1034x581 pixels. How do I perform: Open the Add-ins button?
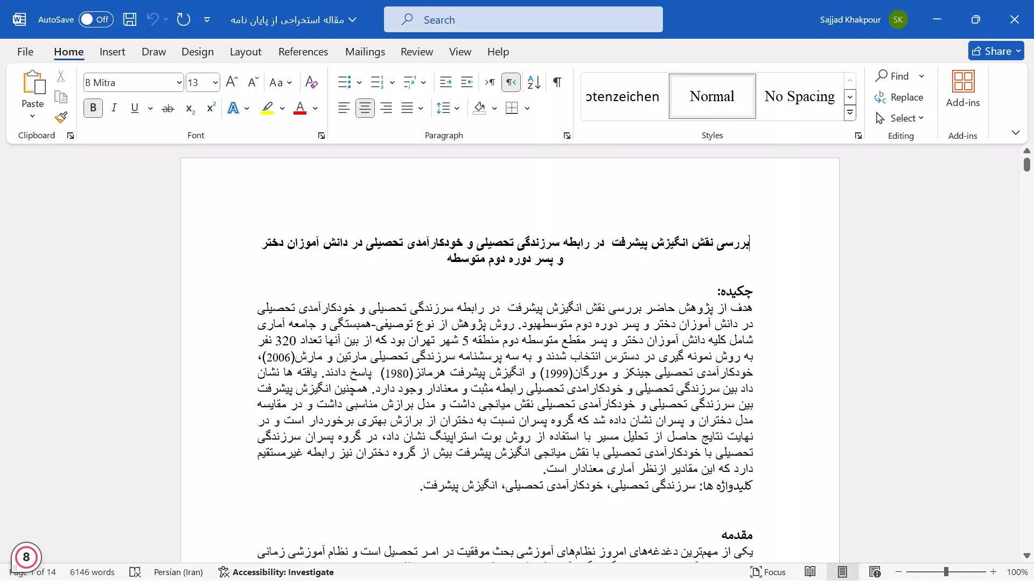pyautogui.click(x=962, y=89)
